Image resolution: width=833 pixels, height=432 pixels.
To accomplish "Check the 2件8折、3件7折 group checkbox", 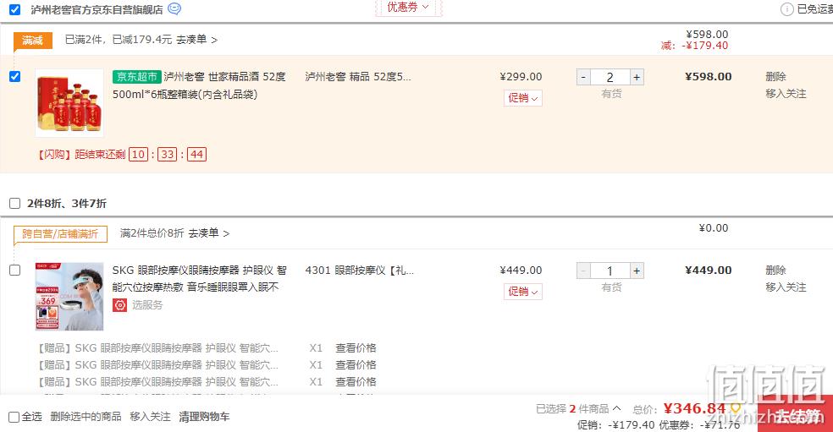I will pyautogui.click(x=15, y=203).
